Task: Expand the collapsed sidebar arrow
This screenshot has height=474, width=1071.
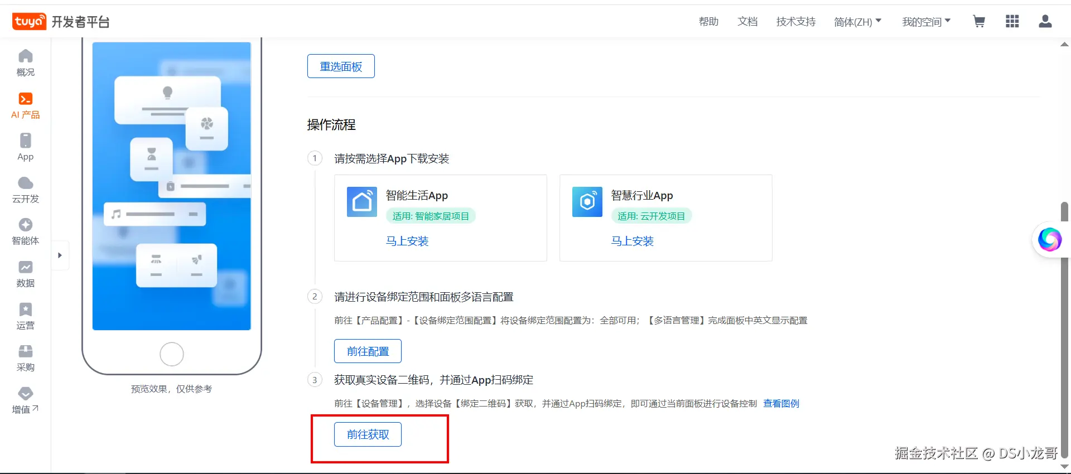Action: coord(60,255)
